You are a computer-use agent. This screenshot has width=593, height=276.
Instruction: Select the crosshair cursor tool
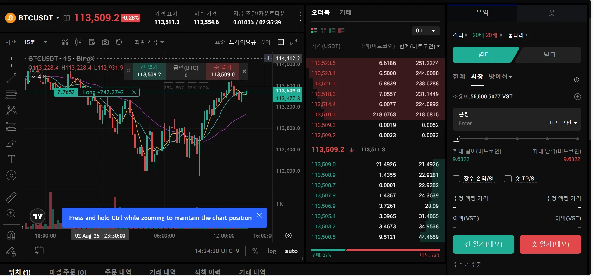pos(11,62)
